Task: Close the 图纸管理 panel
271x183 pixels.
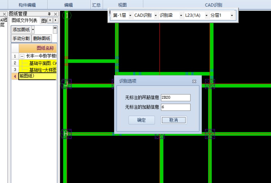Action: tap(56, 14)
